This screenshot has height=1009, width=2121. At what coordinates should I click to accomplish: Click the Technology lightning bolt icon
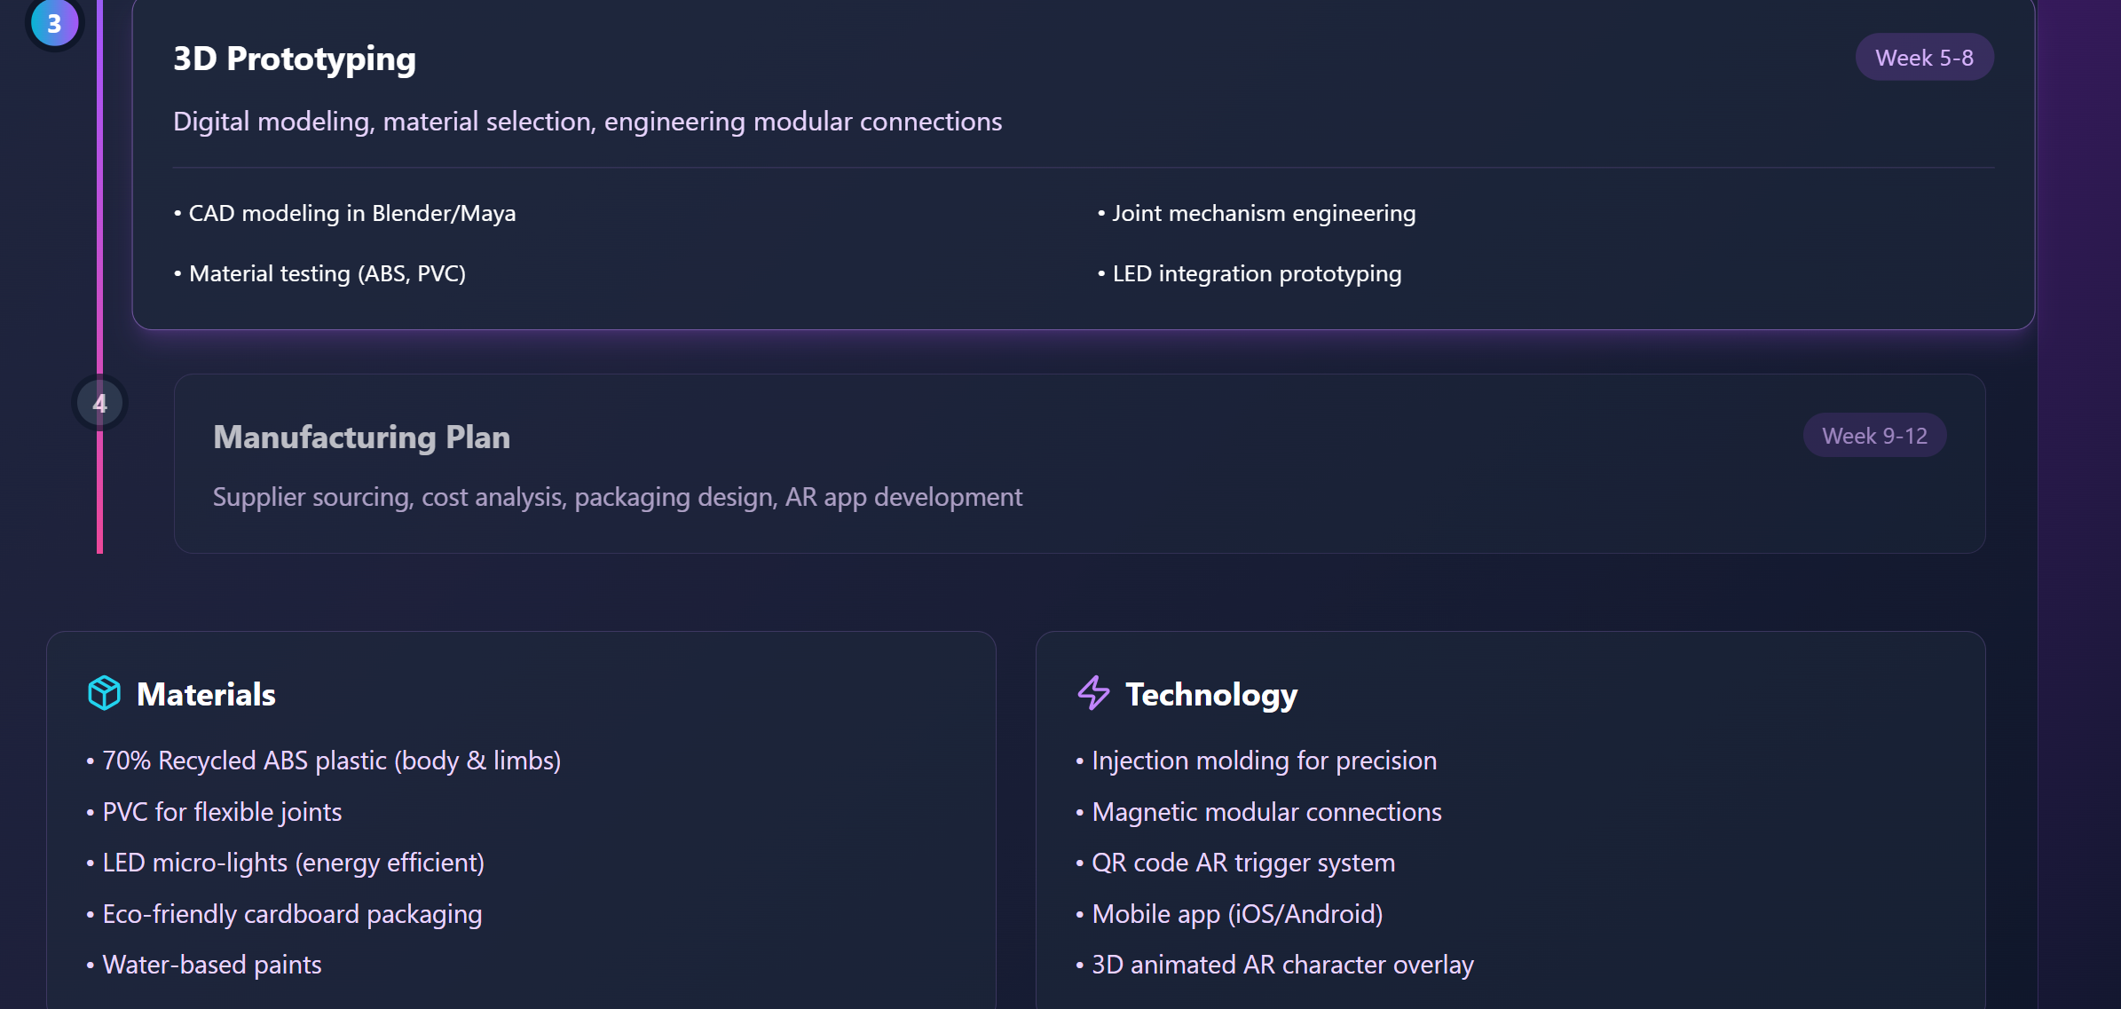(x=1093, y=693)
